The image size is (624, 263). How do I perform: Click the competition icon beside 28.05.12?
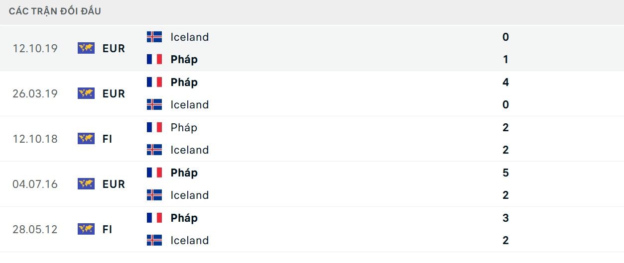click(86, 229)
